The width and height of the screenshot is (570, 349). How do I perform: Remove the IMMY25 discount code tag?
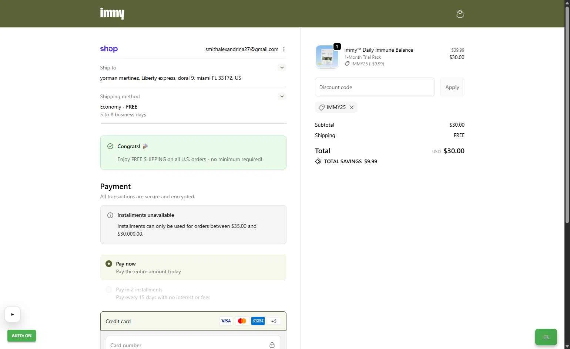point(352,107)
